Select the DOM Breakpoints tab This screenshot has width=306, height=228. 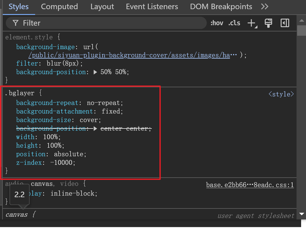221,6
